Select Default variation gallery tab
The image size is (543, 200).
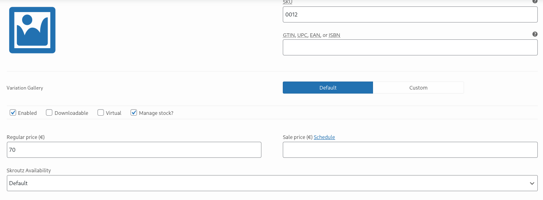pyautogui.click(x=328, y=88)
